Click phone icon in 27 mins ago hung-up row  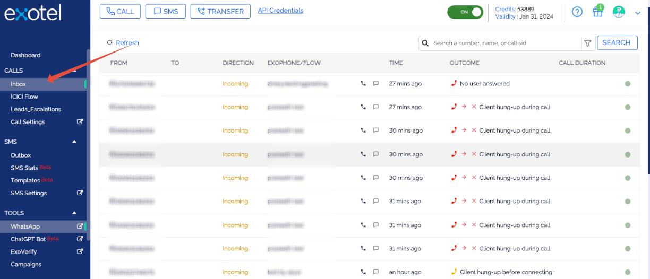point(363,107)
